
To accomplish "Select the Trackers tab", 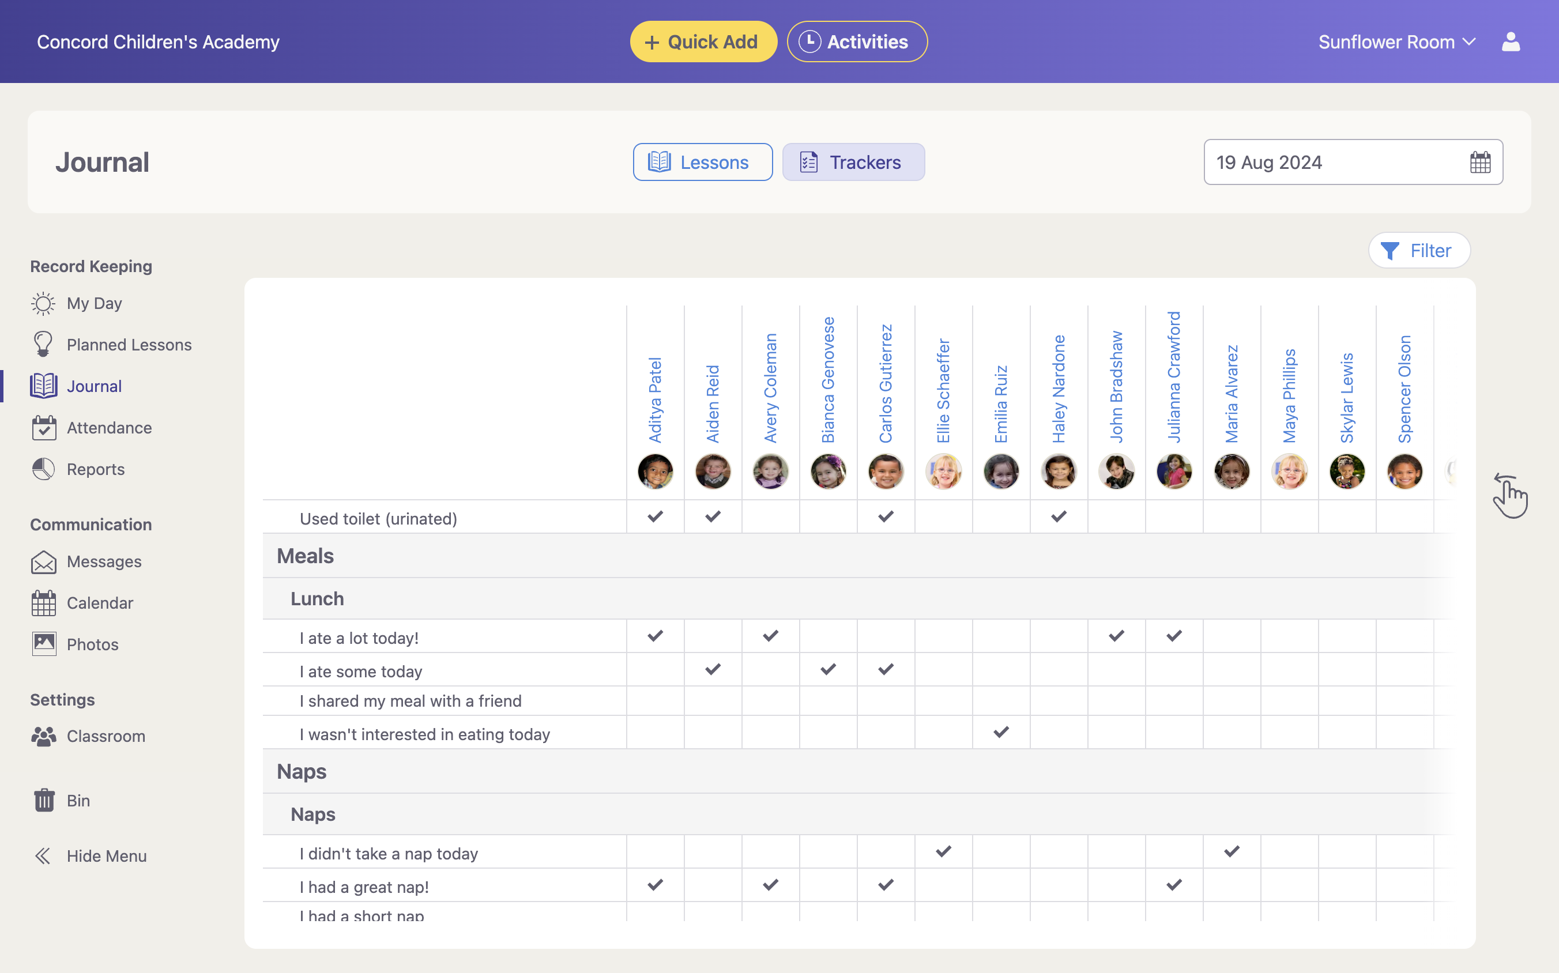I will (x=853, y=162).
